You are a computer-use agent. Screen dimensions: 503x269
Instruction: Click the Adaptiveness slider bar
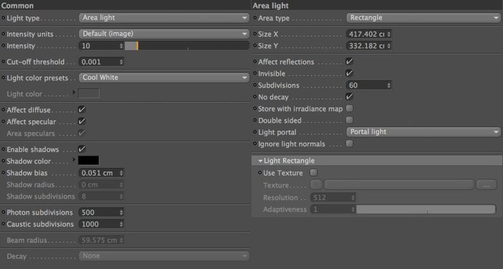pyautogui.click(x=425, y=209)
